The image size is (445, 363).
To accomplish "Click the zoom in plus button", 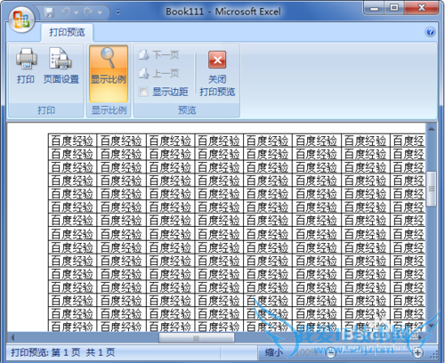I will click(x=417, y=353).
